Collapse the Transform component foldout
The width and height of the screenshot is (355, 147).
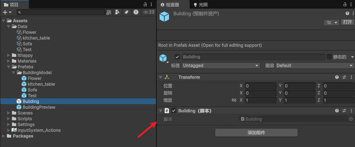point(160,77)
